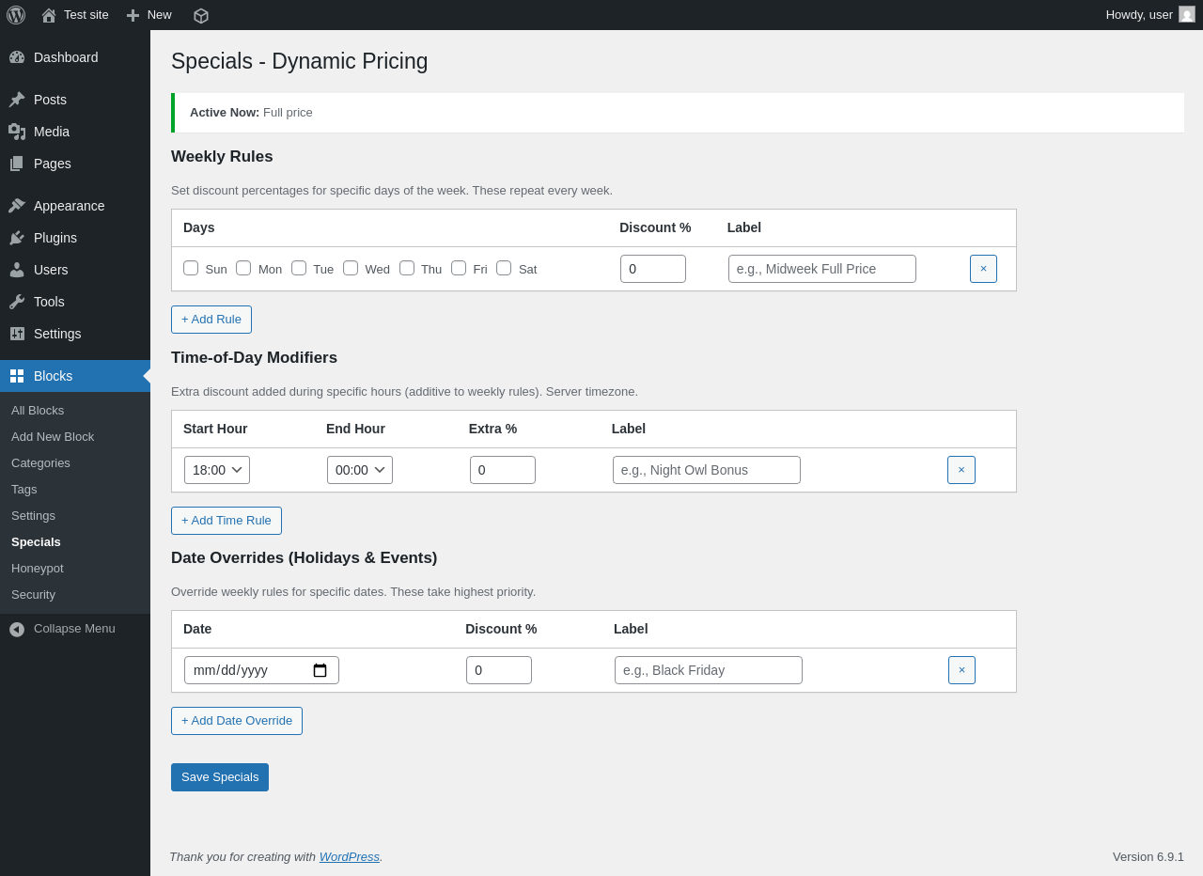
Task: Check the Fri day checkbox
Action: pos(459,268)
